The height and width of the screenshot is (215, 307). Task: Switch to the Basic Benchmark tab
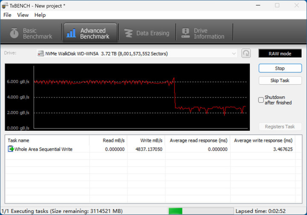[31, 33]
